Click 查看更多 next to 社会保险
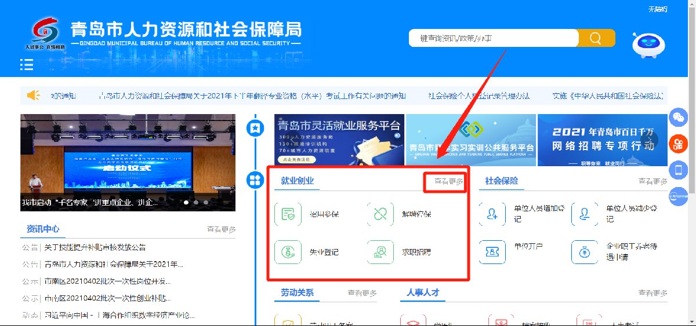The width and height of the screenshot is (696, 326). point(653,181)
